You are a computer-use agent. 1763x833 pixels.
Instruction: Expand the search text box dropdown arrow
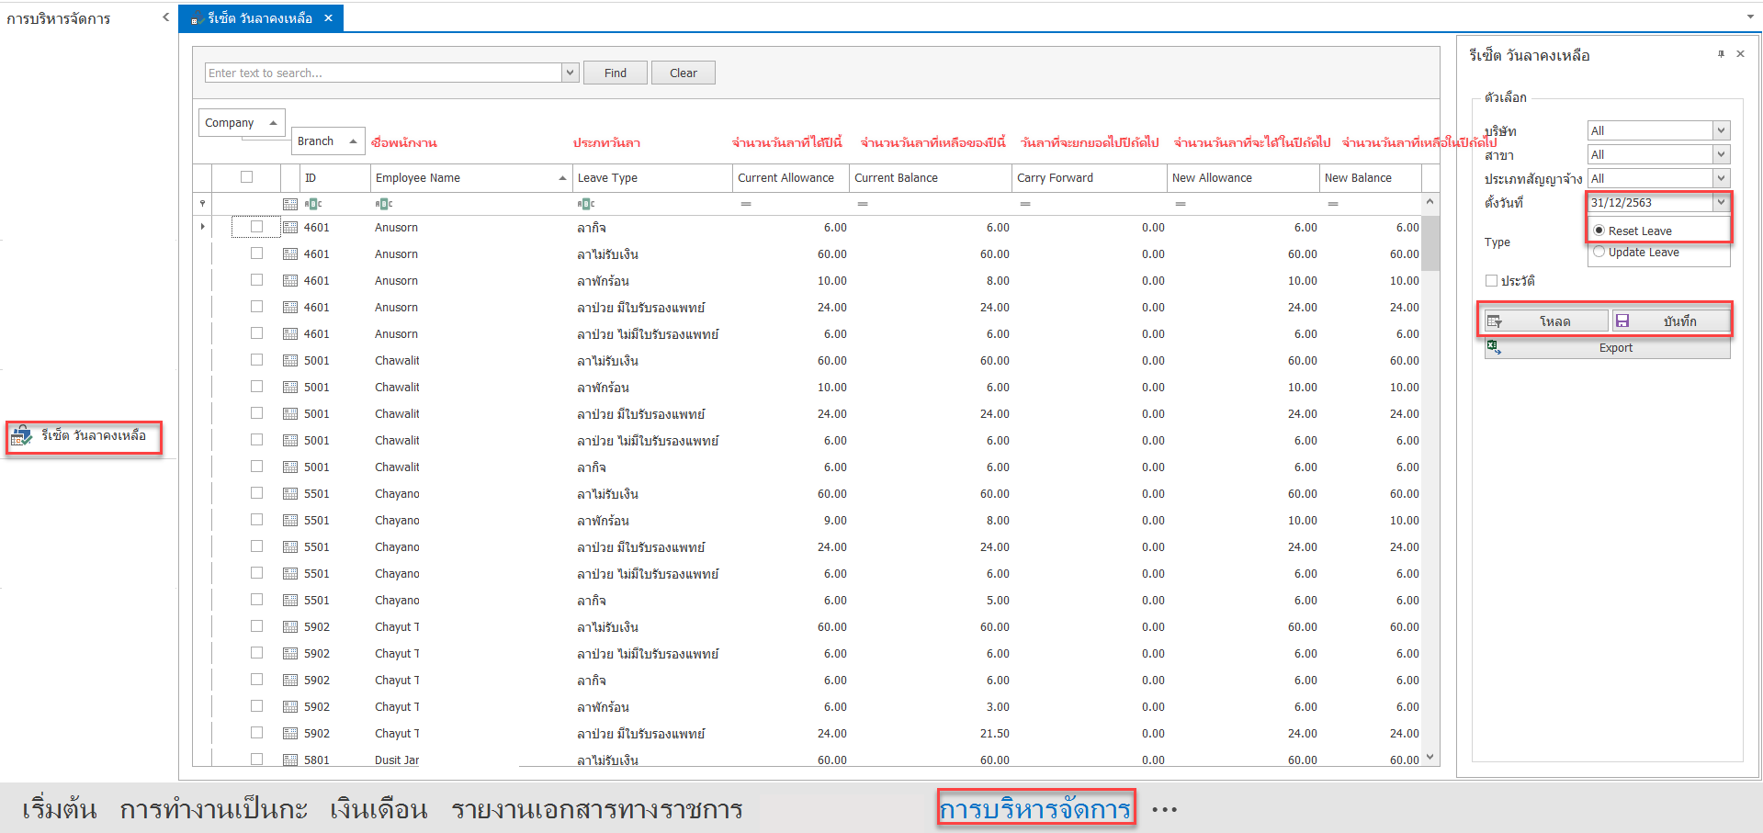570,73
